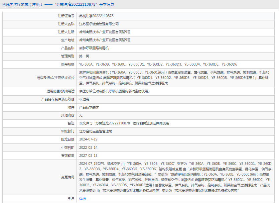
Task: Select the 适用范围/预期用途 label
Action: click(60, 91)
